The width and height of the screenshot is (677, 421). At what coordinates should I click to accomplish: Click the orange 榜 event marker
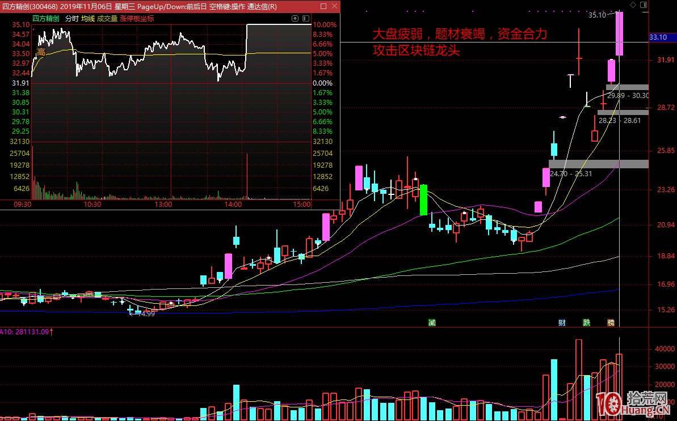611,323
